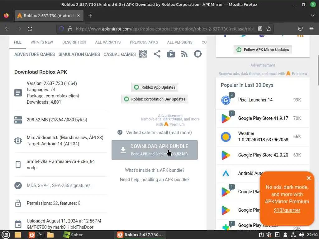Click the taskbar clock 22:10
Image resolution: width=319 pixels, height=239 pixels.
312,235
